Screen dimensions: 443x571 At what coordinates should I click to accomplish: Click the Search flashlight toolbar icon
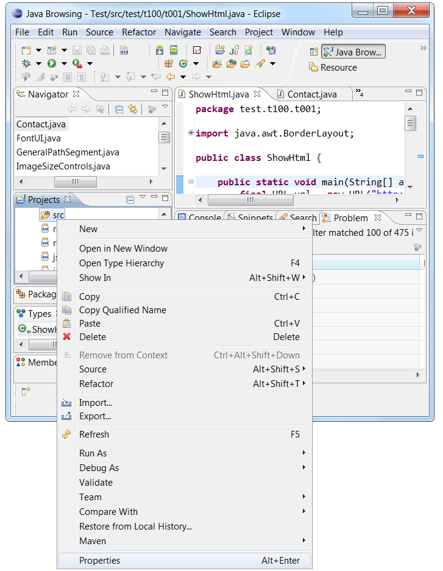click(x=260, y=64)
